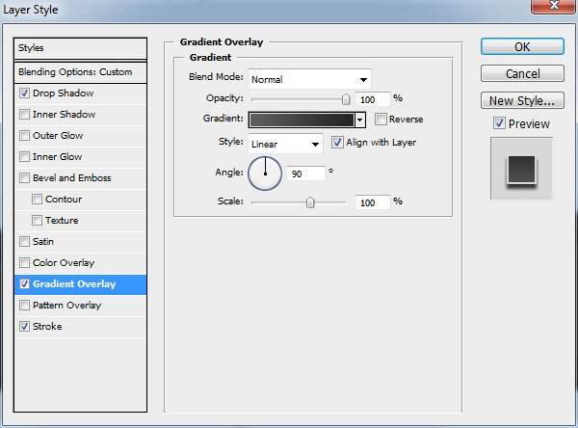The height and width of the screenshot is (428, 578).
Task: Toggle the Preview checkbox
Action: pos(499,123)
